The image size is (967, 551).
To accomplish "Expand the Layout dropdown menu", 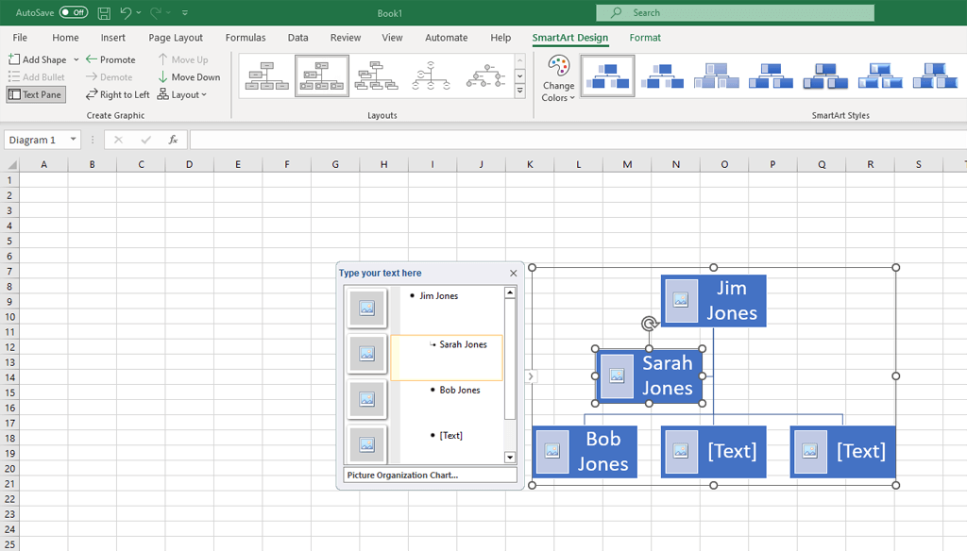I will (x=182, y=94).
